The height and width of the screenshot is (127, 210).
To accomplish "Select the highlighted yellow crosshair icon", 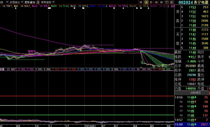I will point(146,2).
